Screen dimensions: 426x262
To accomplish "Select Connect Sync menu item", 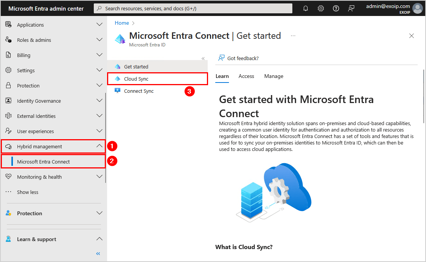I will (x=139, y=91).
